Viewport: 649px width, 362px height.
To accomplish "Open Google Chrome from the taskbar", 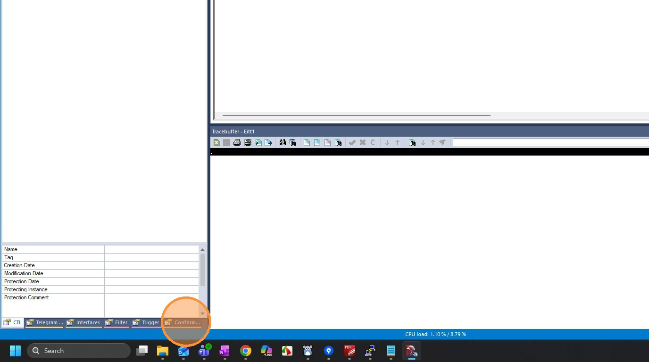I will tap(245, 351).
